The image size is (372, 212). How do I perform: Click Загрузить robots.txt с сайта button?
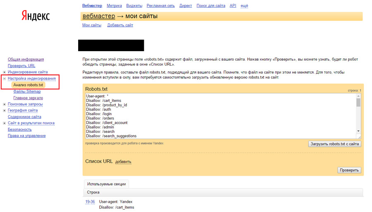pos(334,144)
